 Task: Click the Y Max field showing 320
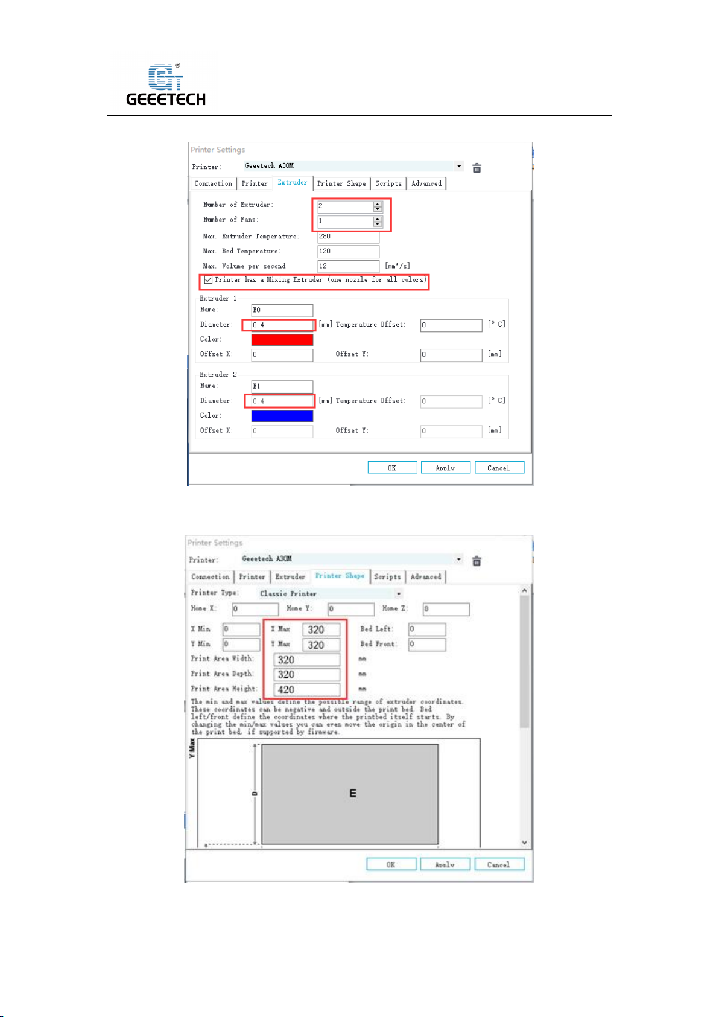coord(321,645)
